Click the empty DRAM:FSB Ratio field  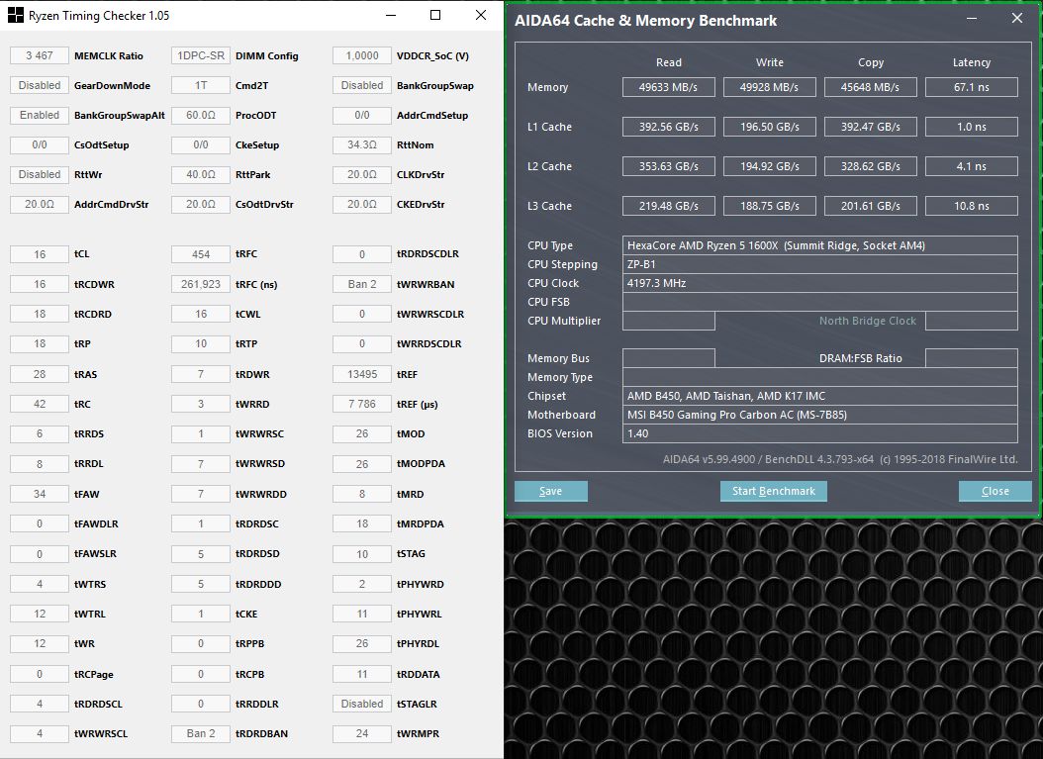(972, 358)
